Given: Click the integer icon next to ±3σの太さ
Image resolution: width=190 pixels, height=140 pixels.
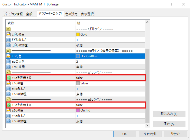Looking at the screenshot, I should (x=8, y=116).
